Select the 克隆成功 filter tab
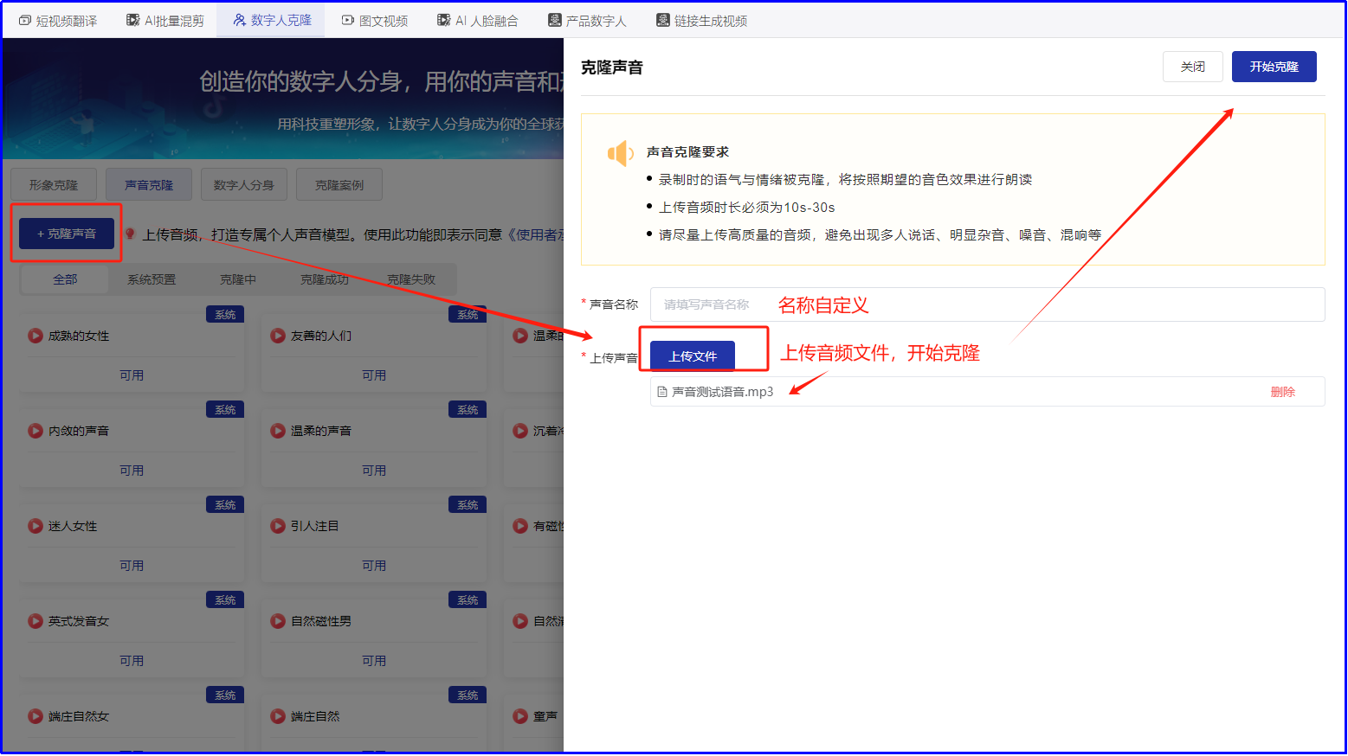Screen dimensions: 1348x756 (324, 279)
